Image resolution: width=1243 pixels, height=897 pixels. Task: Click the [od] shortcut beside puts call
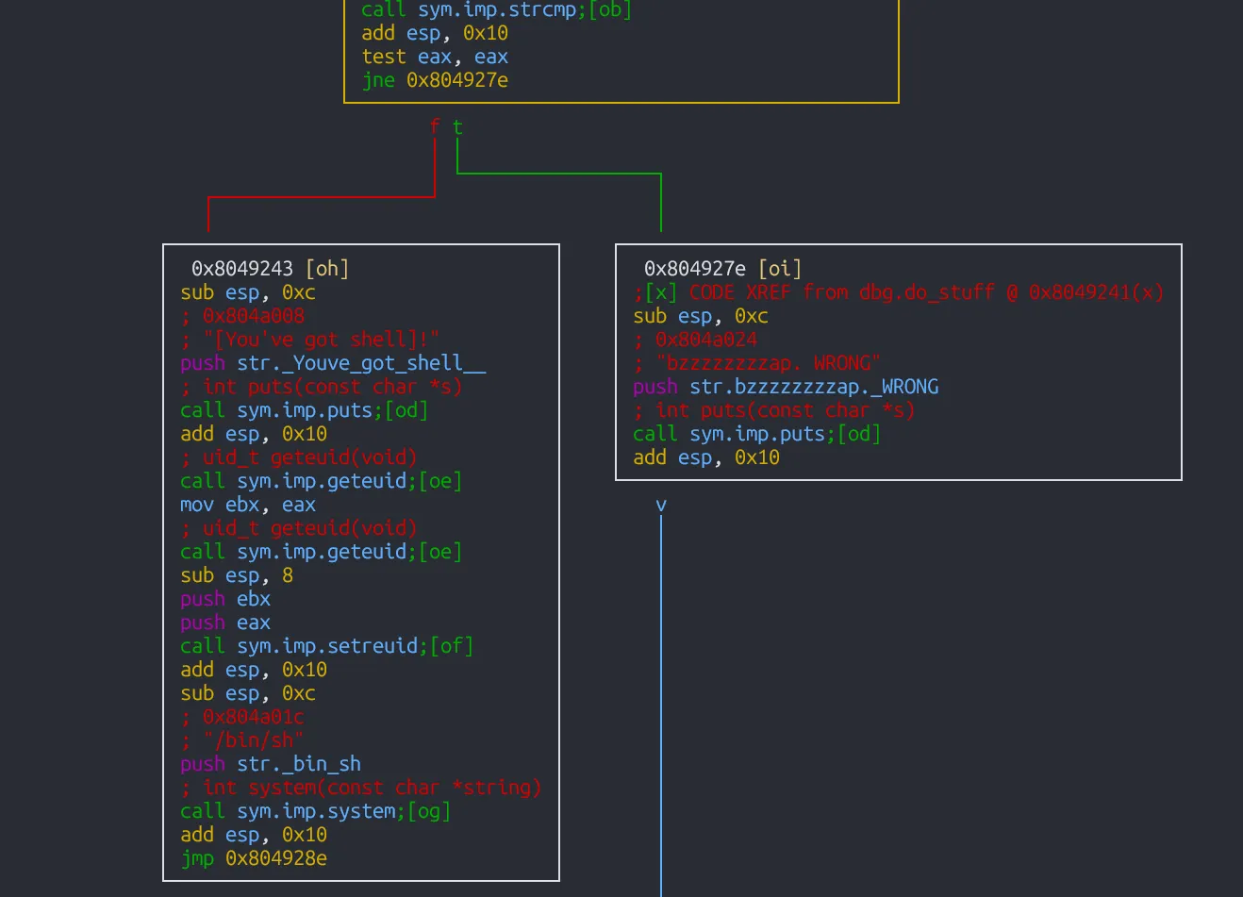tap(406, 409)
